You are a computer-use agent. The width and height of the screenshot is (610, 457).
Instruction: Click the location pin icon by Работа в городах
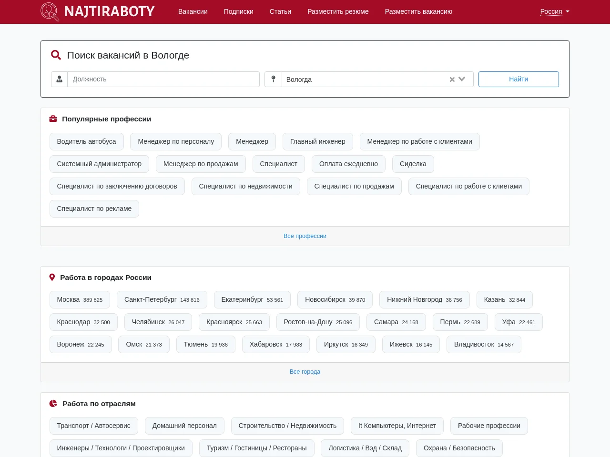click(52, 277)
